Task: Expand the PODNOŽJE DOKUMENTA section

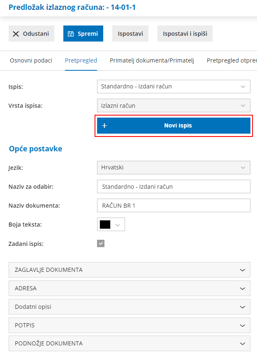Action: pyautogui.click(x=129, y=343)
